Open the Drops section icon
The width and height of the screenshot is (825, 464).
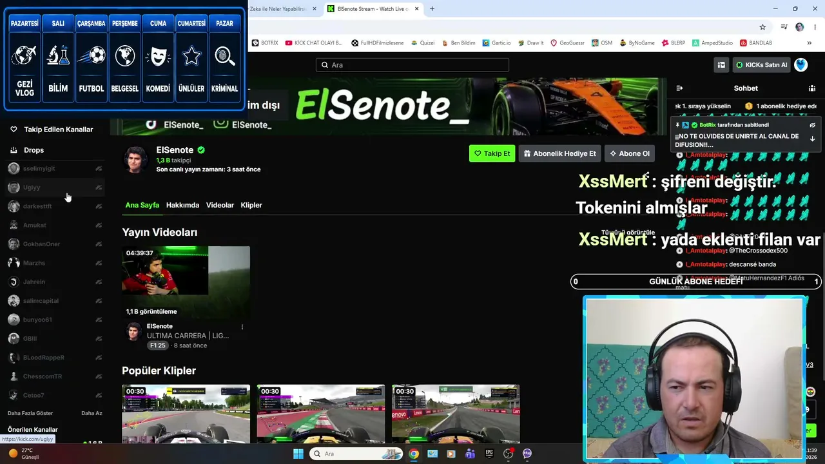[14, 150]
